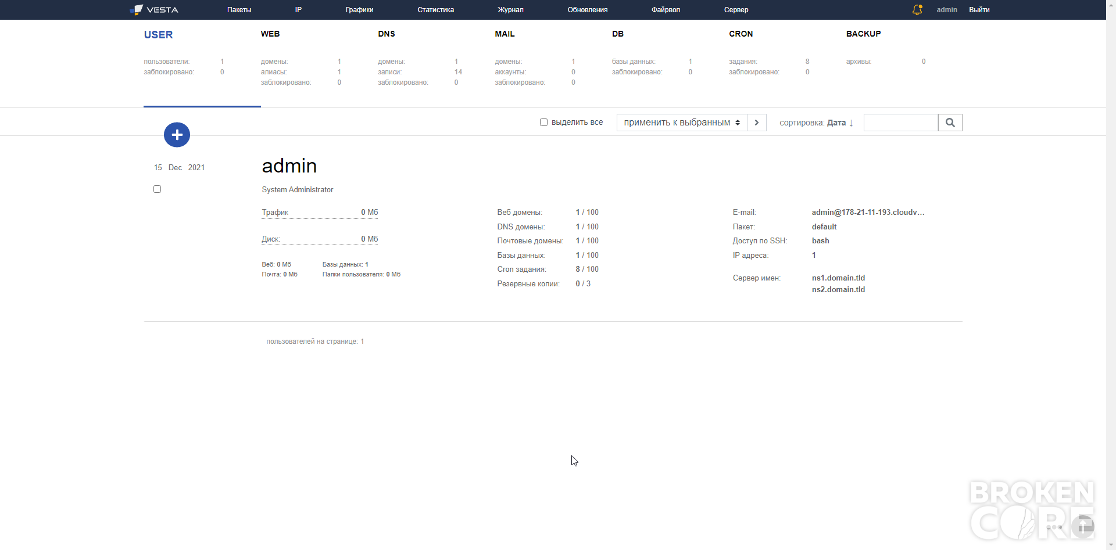Switch to the DB tab

[618, 34]
